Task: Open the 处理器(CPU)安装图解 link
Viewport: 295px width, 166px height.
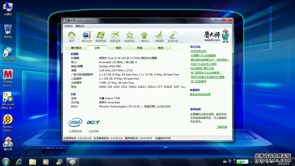Action: coord(203,56)
